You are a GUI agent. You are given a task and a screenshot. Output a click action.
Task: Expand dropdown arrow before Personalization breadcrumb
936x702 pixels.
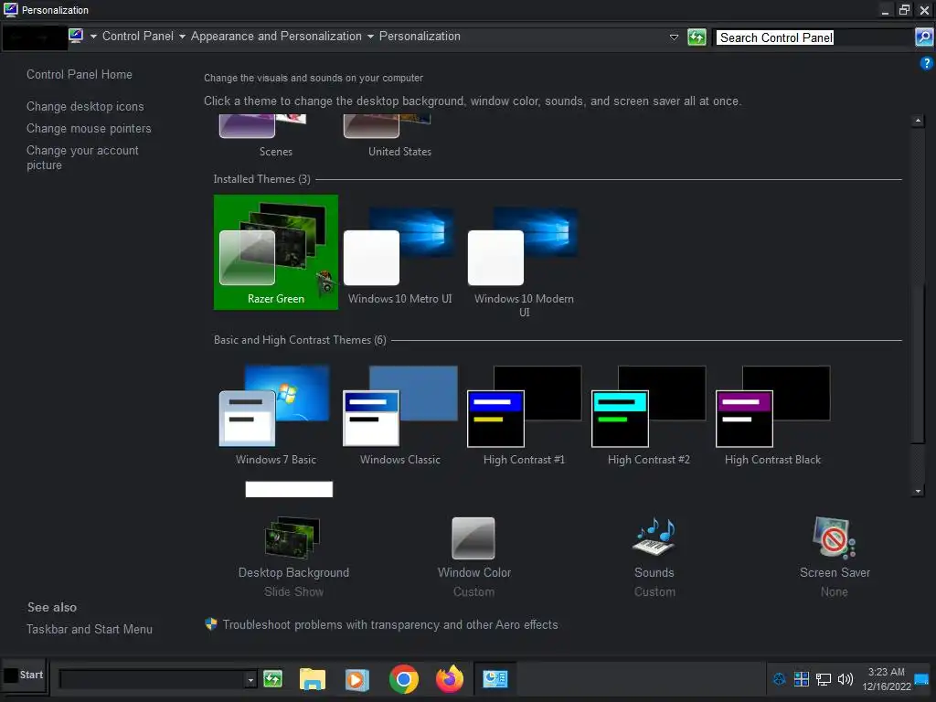(x=371, y=37)
